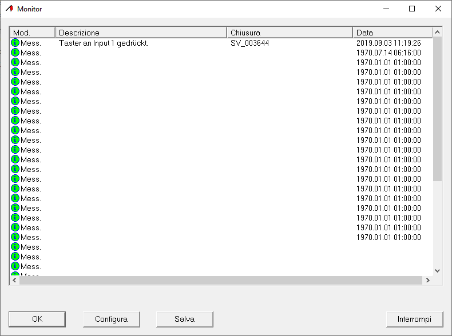The height and width of the screenshot is (336, 452).
Task: Click the vertical scrollbar down arrow
Action: [438, 271]
